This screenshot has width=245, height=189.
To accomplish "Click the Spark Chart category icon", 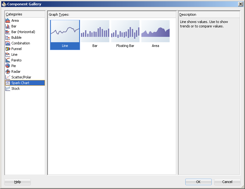I will click(x=8, y=83).
